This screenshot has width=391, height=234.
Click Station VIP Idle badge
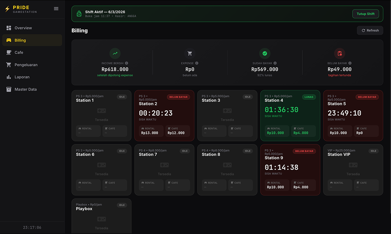point(373,151)
